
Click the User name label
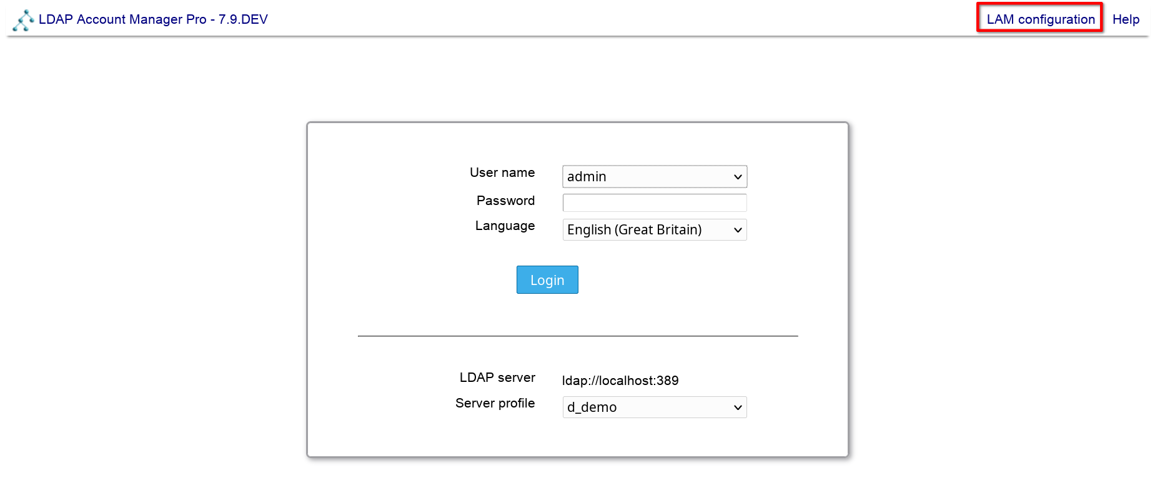(x=502, y=172)
